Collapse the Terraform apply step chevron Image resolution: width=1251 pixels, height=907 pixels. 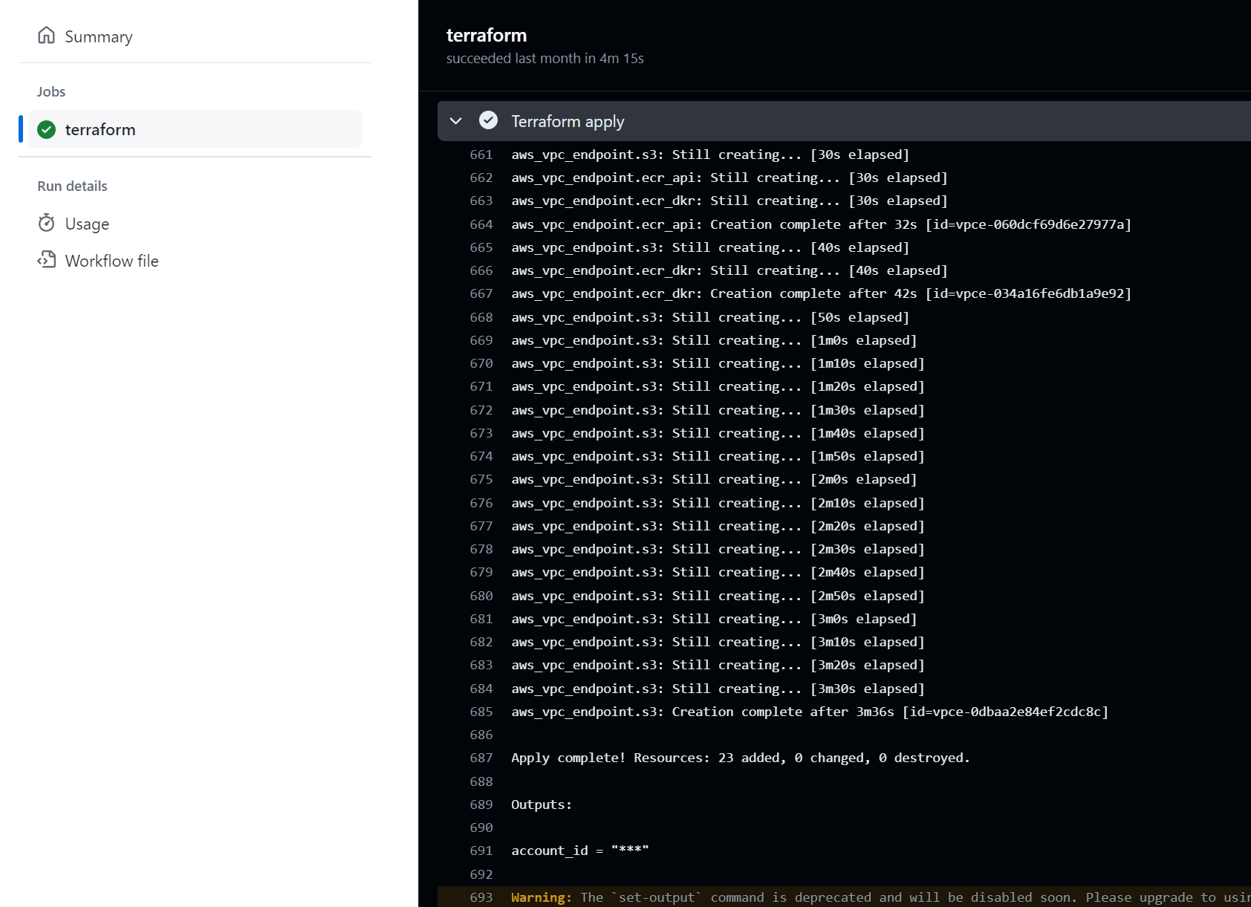(456, 120)
